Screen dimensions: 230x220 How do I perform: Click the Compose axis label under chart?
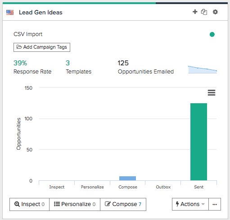[x=128, y=187]
